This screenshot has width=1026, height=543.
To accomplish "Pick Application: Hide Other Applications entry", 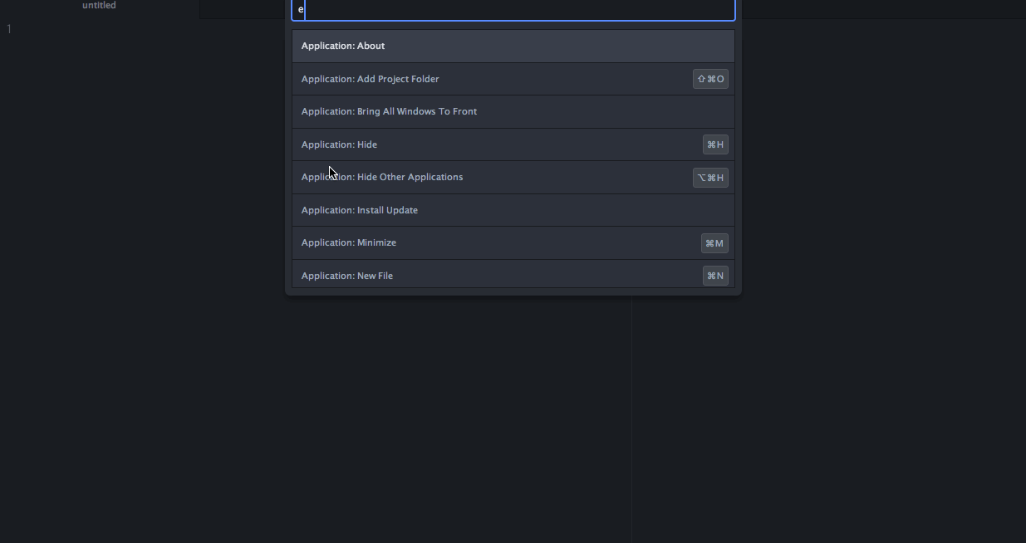I will coord(382,177).
